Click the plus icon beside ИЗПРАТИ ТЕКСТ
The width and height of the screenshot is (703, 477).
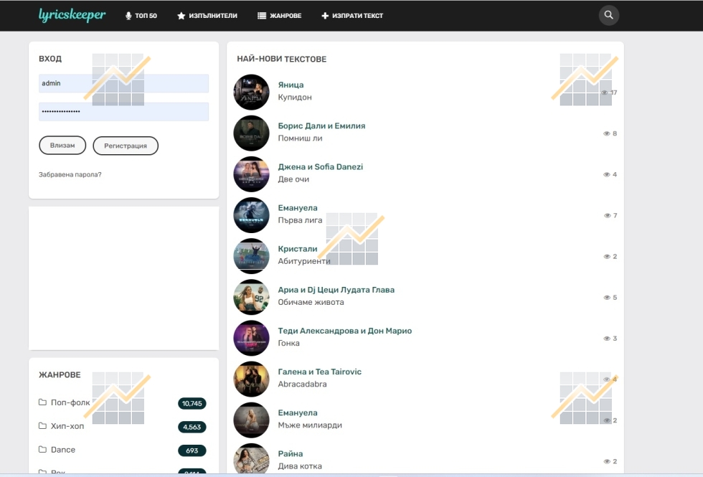[x=325, y=16]
